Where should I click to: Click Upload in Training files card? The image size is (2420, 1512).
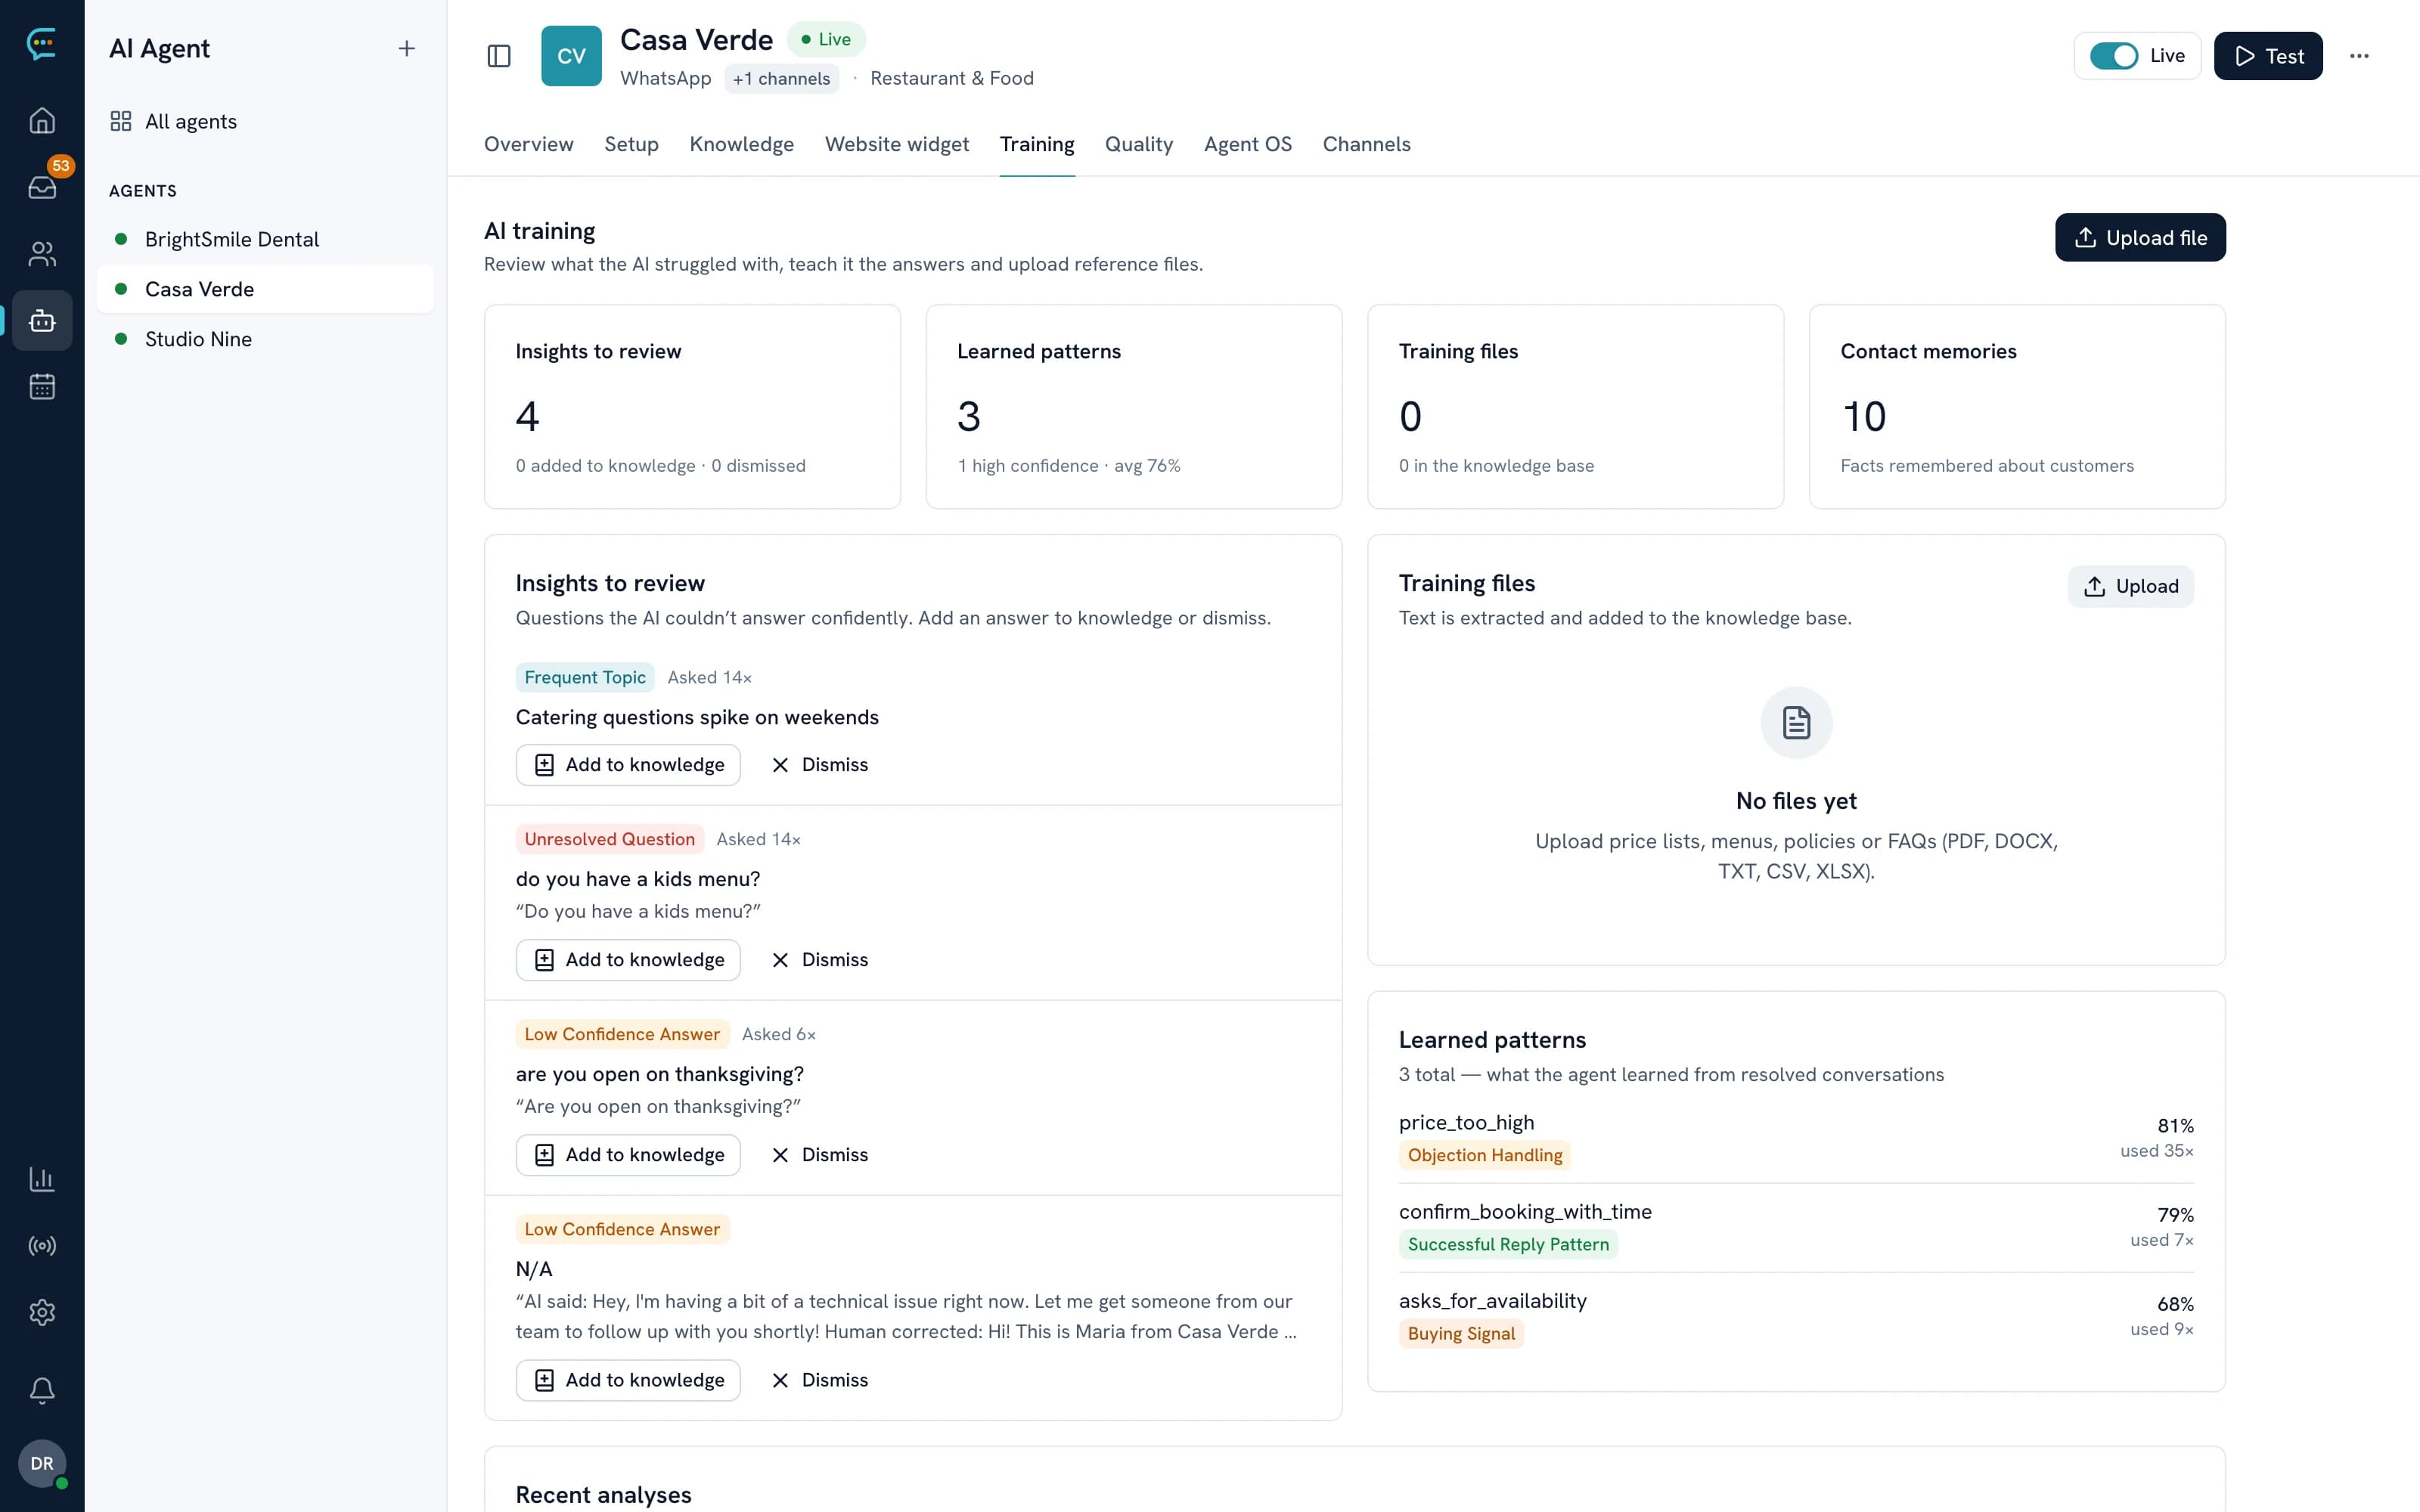click(2130, 586)
